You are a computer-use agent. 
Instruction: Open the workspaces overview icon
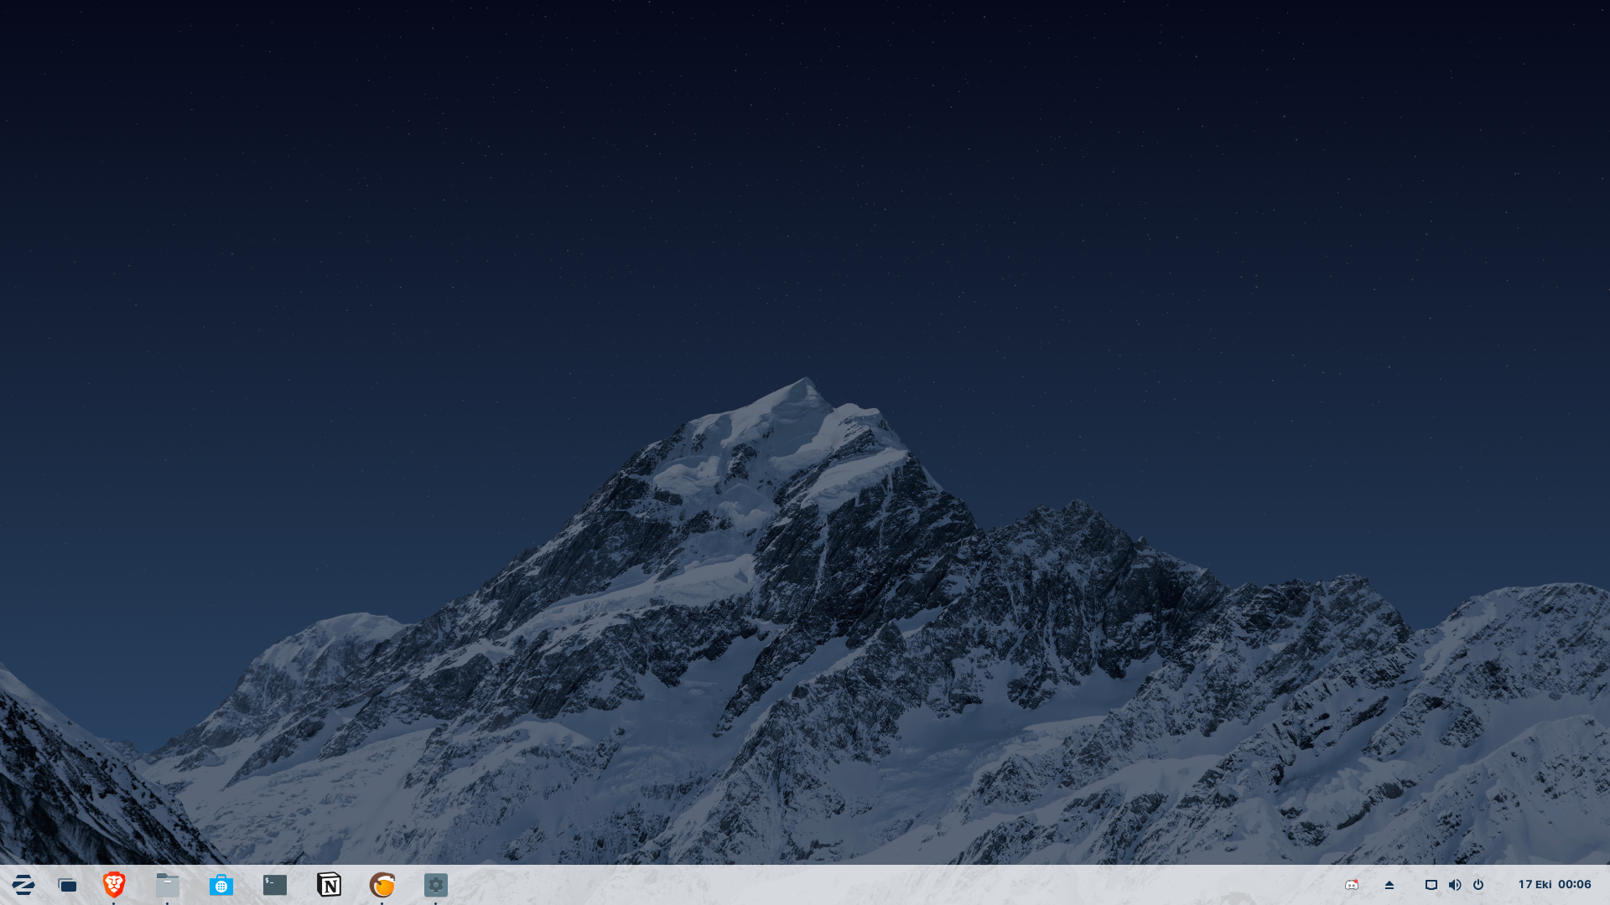pyautogui.click(x=67, y=885)
